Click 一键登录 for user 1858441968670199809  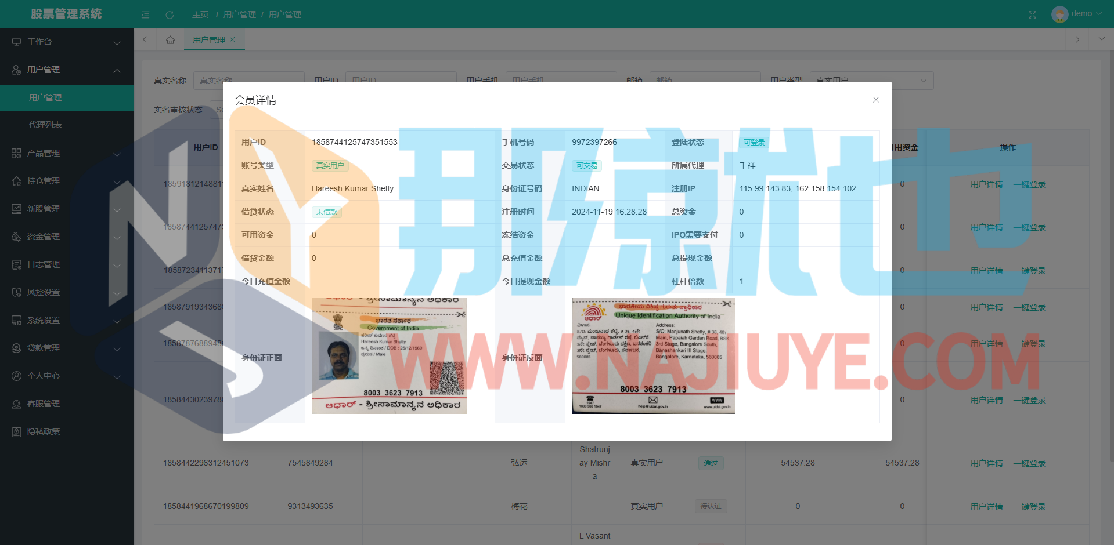tap(1029, 507)
